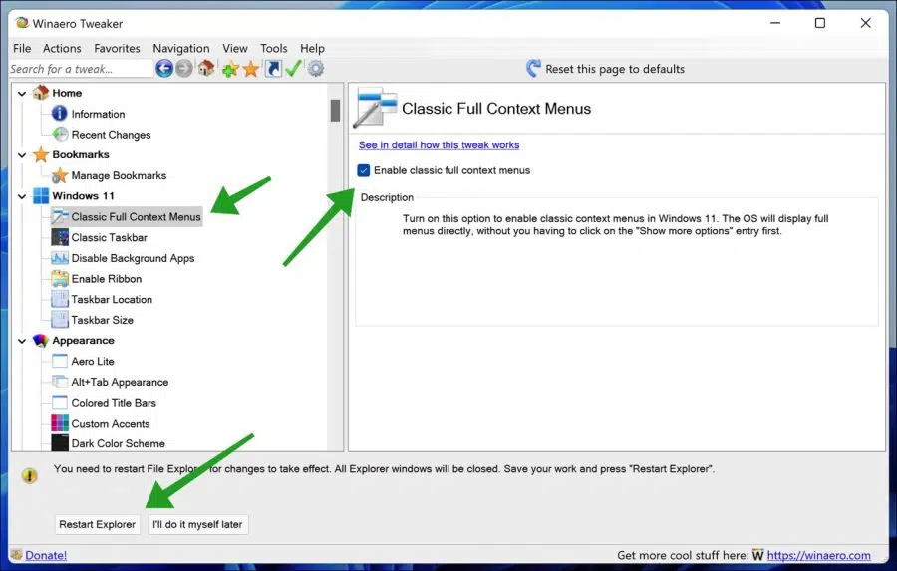Click the Taskbar Size item icon
Viewport: 897px width, 571px height.
click(60, 320)
